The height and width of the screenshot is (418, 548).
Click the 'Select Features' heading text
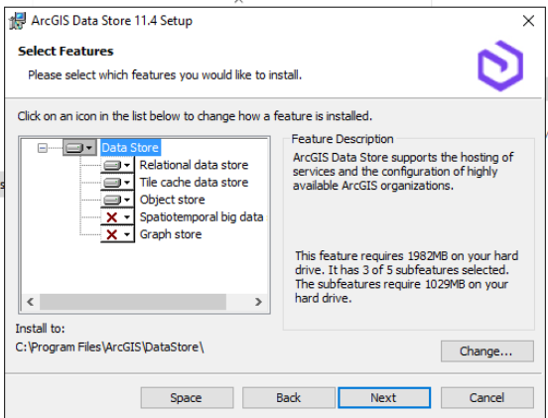pos(66,51)
